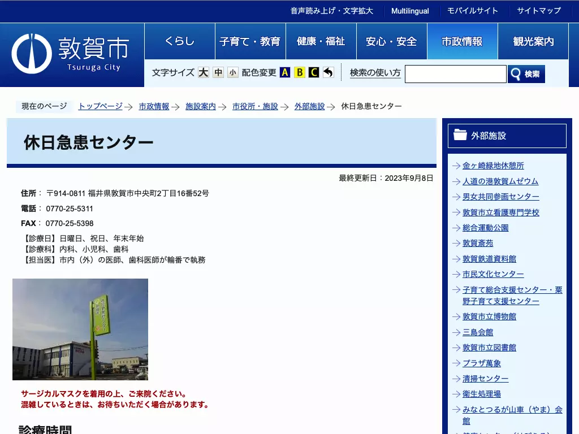Viewport: 579px width, 434px height.
Task: Open the サイトマップ link
Action: 539,11
